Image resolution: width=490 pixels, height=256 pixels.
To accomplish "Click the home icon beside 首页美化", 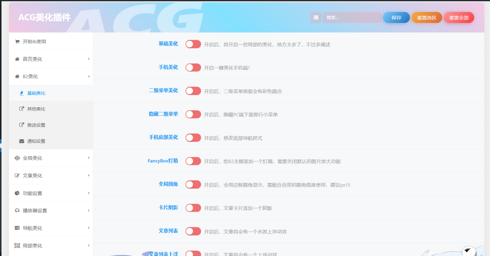I will point(17,59).
